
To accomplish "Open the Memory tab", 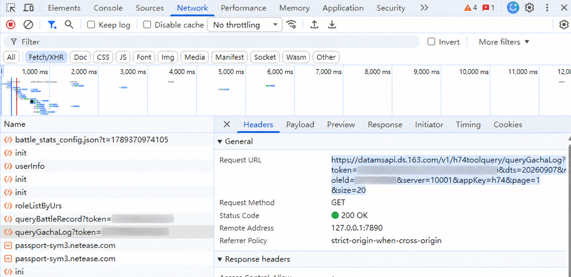I will [294, 8].
